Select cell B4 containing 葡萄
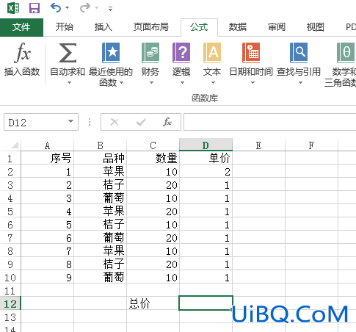 pyautogui.click(x=101, y=198)
